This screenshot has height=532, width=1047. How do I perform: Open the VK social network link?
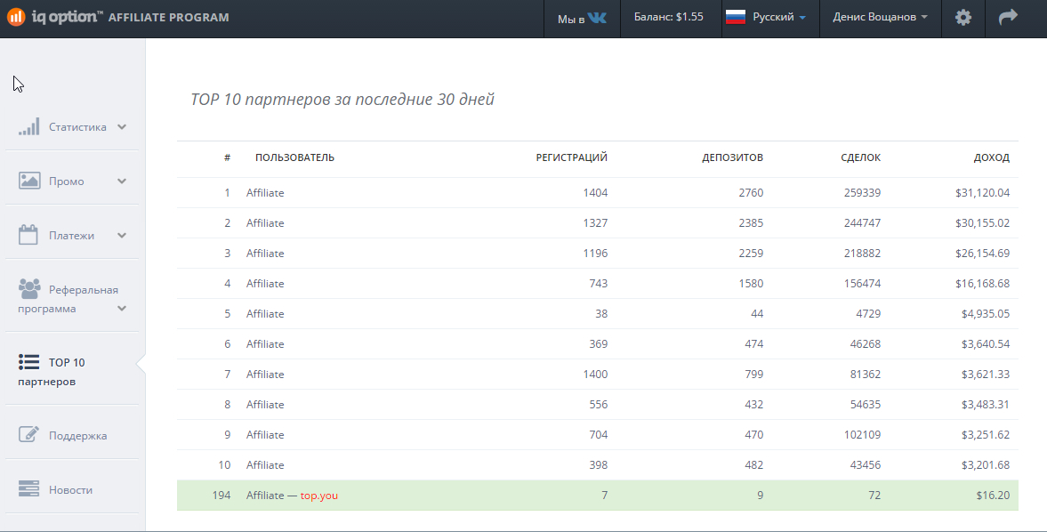coord(596,18)
